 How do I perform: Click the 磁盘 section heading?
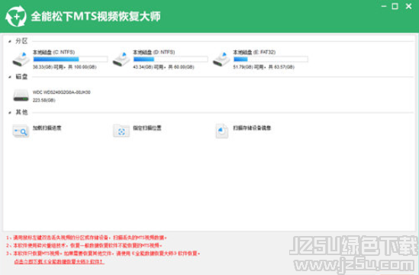coord(21,77)
